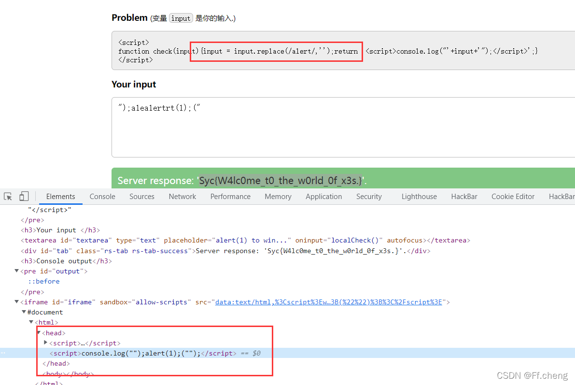Select the </pre> line above h3 Your input
Screen dimensions: 575x385
click(x=32, y=220)
